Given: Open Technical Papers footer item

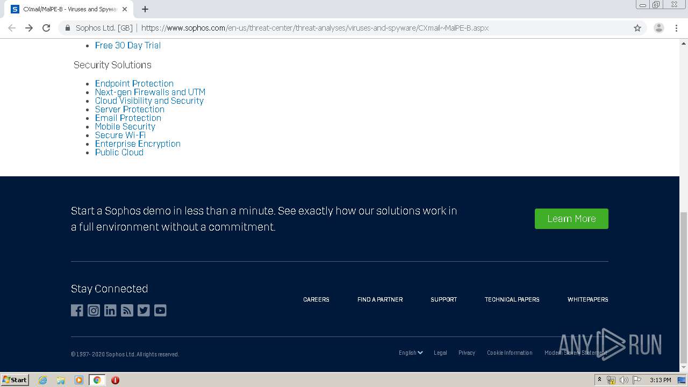Looking at the screenshot, I should coord(512,299).
